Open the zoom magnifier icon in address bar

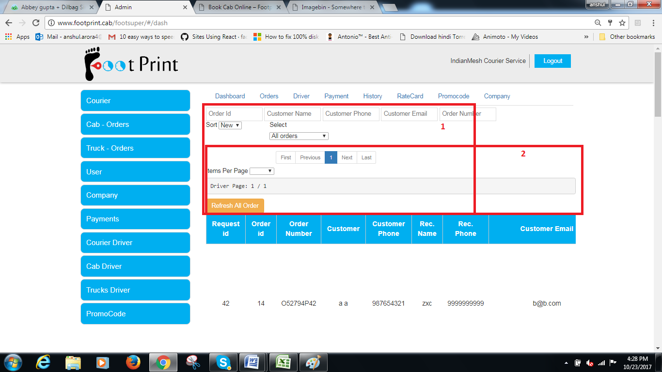(x=598, y=23)
